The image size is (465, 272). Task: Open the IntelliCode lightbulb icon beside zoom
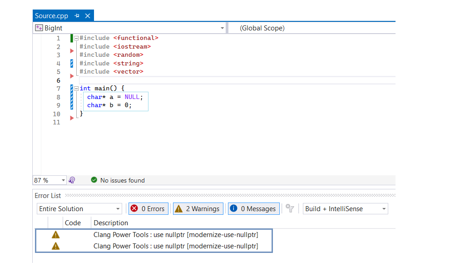point(72,180)
